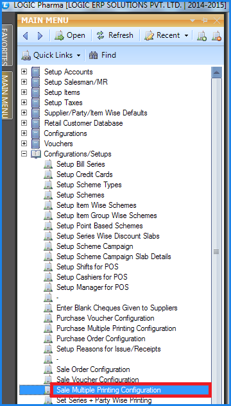Image resolution: width=231 pixels, height=406 pixels.
Task: Click the vertical scrollbar thumb grip
Action: pos(216,251)
